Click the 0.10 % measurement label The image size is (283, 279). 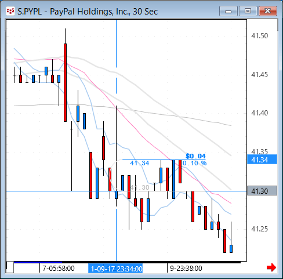195,163
